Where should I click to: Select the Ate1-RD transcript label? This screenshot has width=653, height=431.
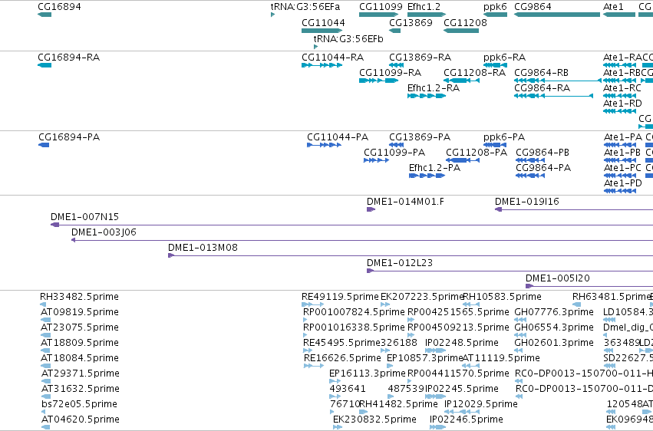tap(622, 104)
